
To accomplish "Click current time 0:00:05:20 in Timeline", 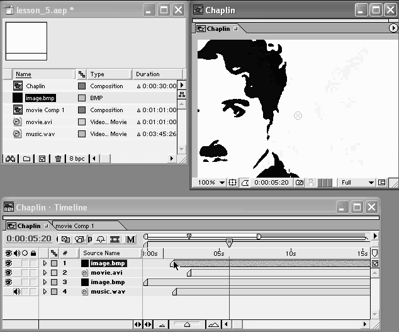I will click(29, 239).
